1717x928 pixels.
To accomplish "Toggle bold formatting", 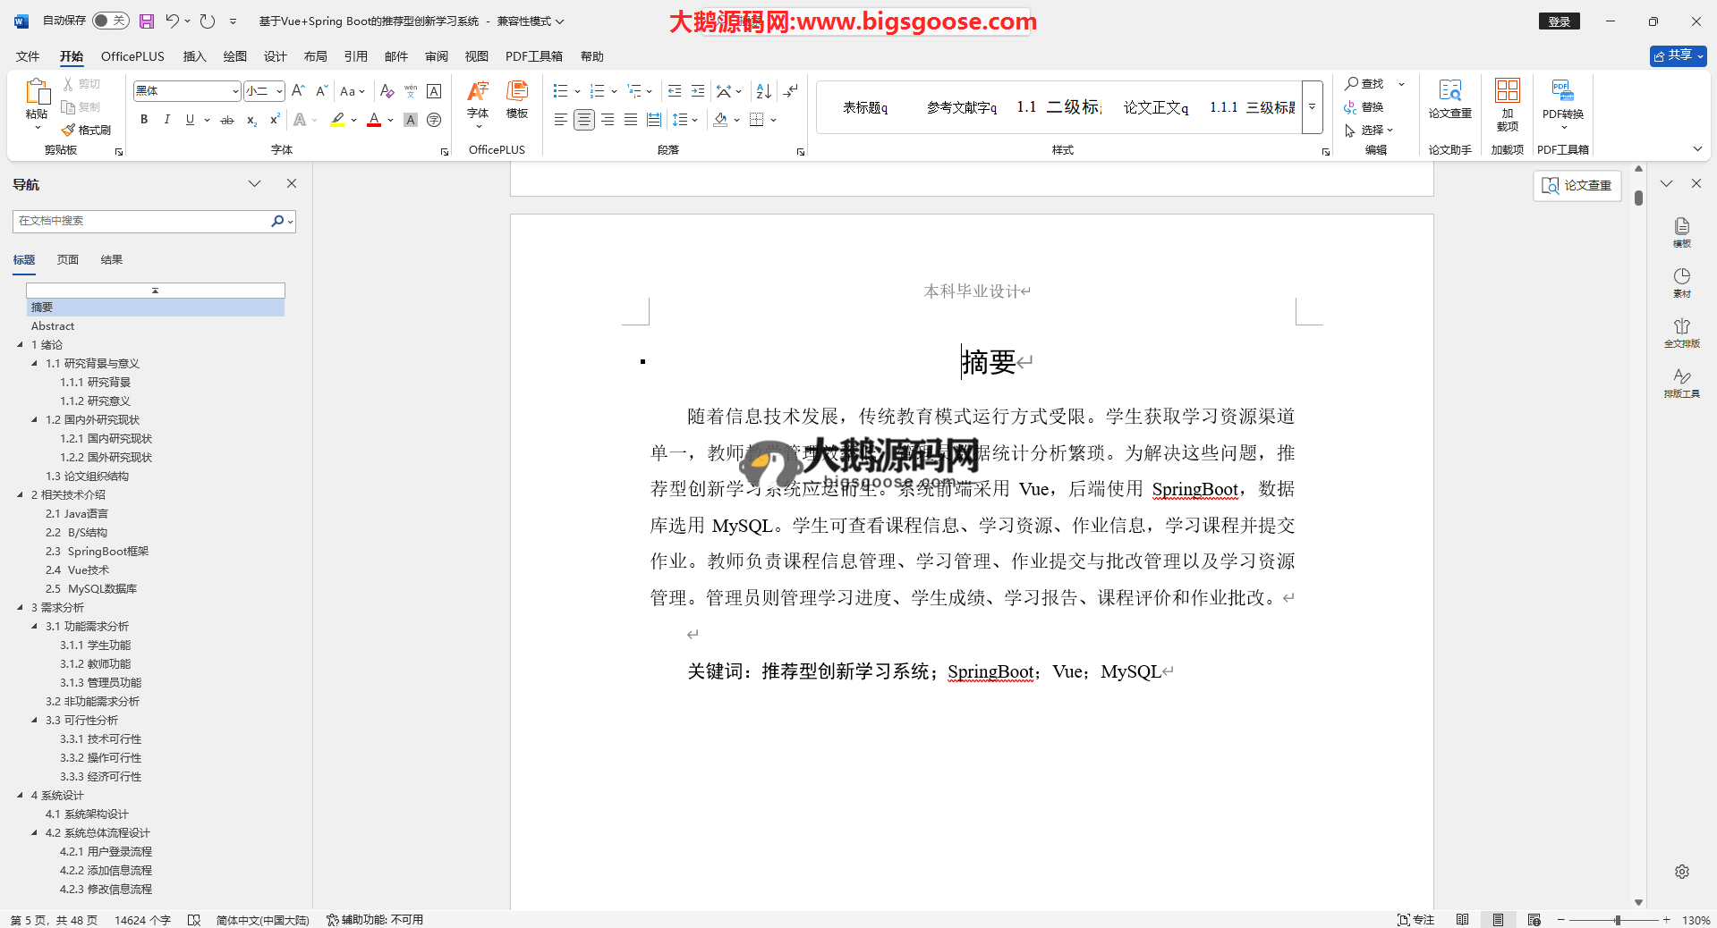I will pyautogui.click(x=144, y=120).
